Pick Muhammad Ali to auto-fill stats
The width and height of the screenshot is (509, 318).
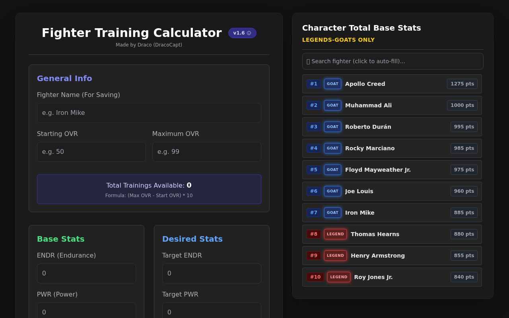[392, 105]
